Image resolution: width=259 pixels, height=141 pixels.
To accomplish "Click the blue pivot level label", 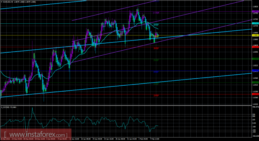I will coord(156,72).
